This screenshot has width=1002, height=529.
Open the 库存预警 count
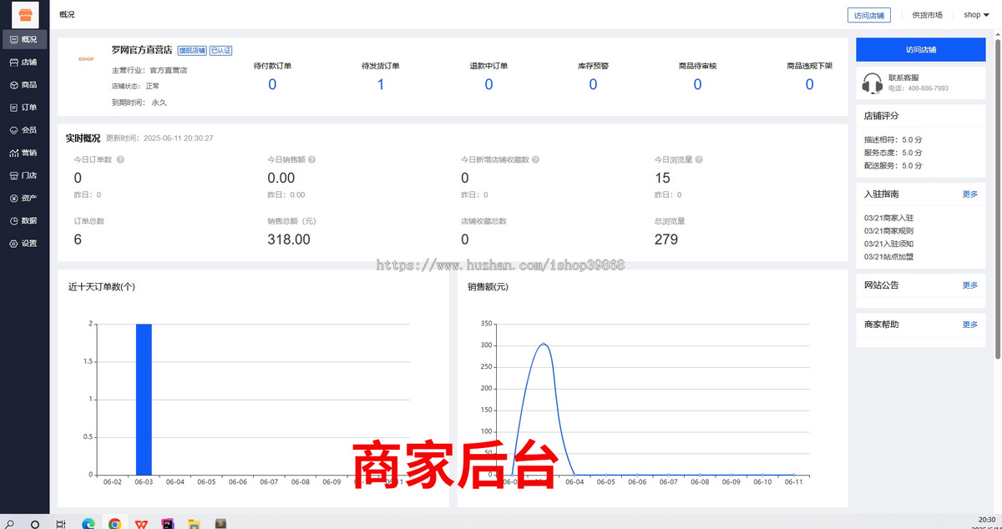coord(593,84)
